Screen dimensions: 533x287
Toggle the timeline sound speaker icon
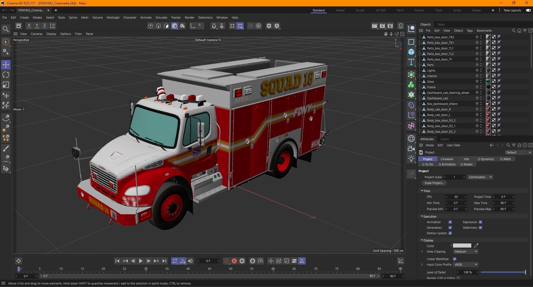[190, 261]
